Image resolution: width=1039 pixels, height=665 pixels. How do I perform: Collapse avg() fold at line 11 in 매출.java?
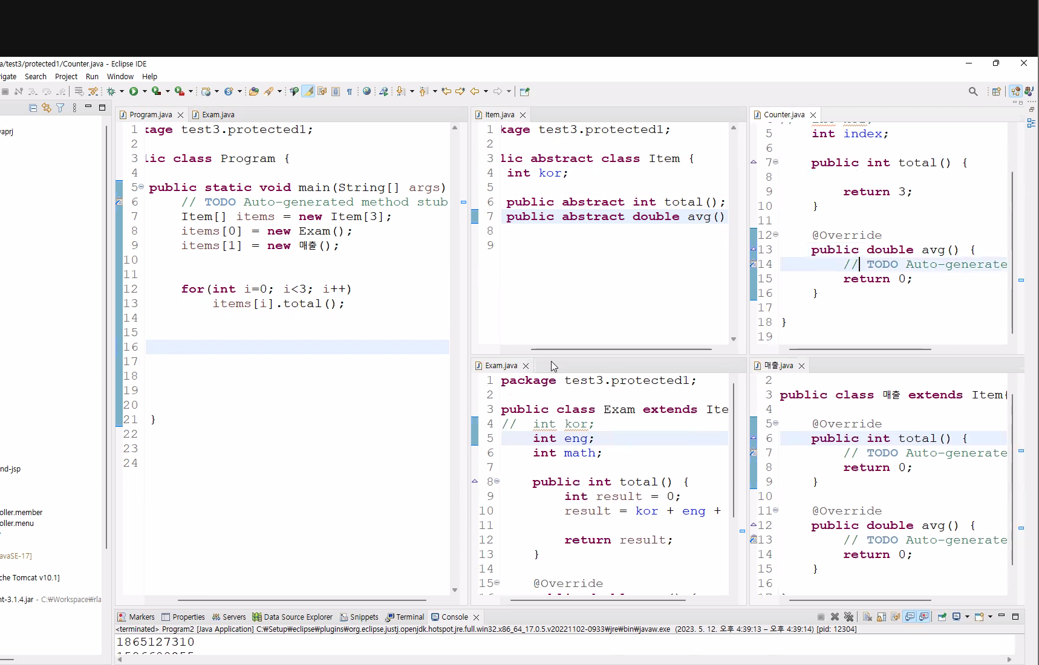(776, 510)
